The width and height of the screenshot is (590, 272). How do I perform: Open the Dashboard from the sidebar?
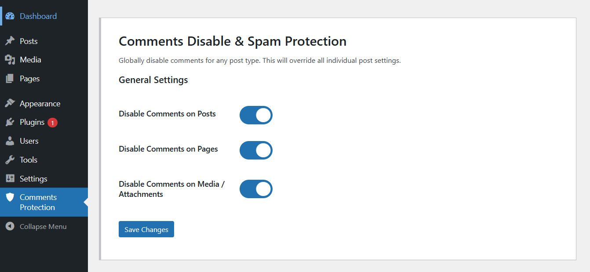pos(38,16)
